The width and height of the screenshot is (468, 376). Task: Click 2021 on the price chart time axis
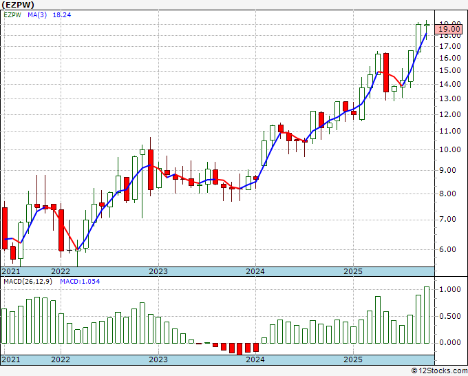(x=11, y=271)
